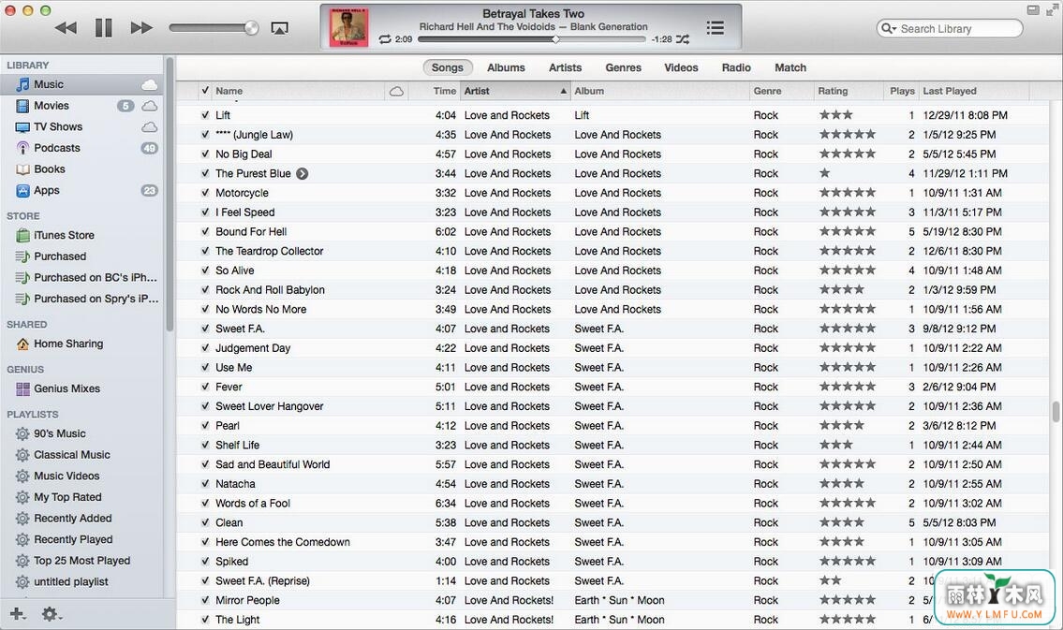
Task: Uncheck the song Lift
Action: point(205,115)
